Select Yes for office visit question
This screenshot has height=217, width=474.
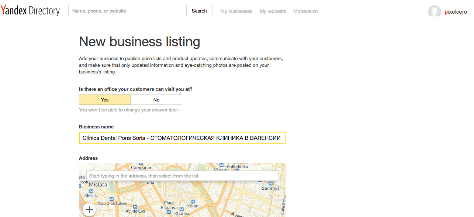(x=105, y=100)
